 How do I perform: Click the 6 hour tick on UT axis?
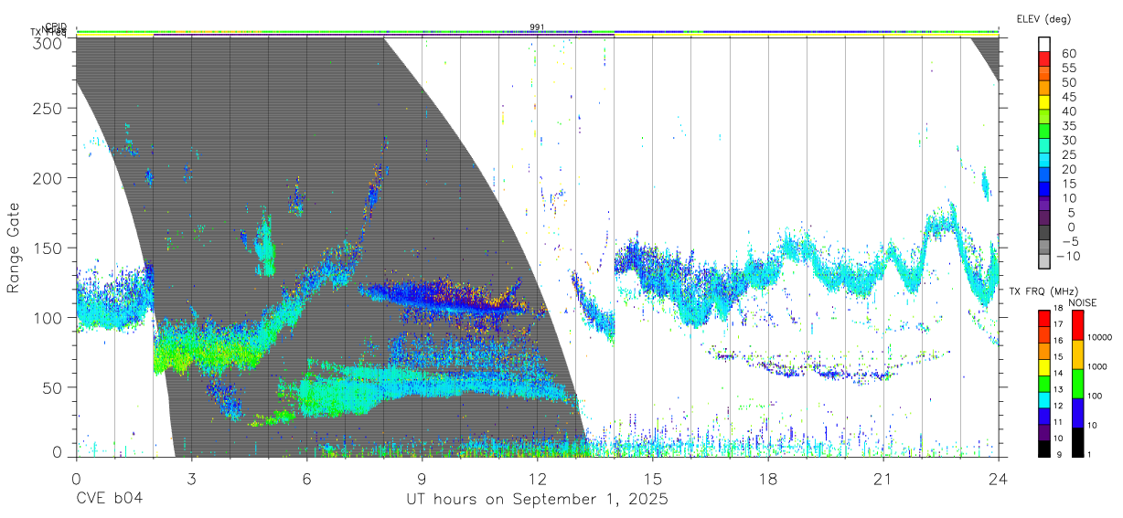pos(306,479)
